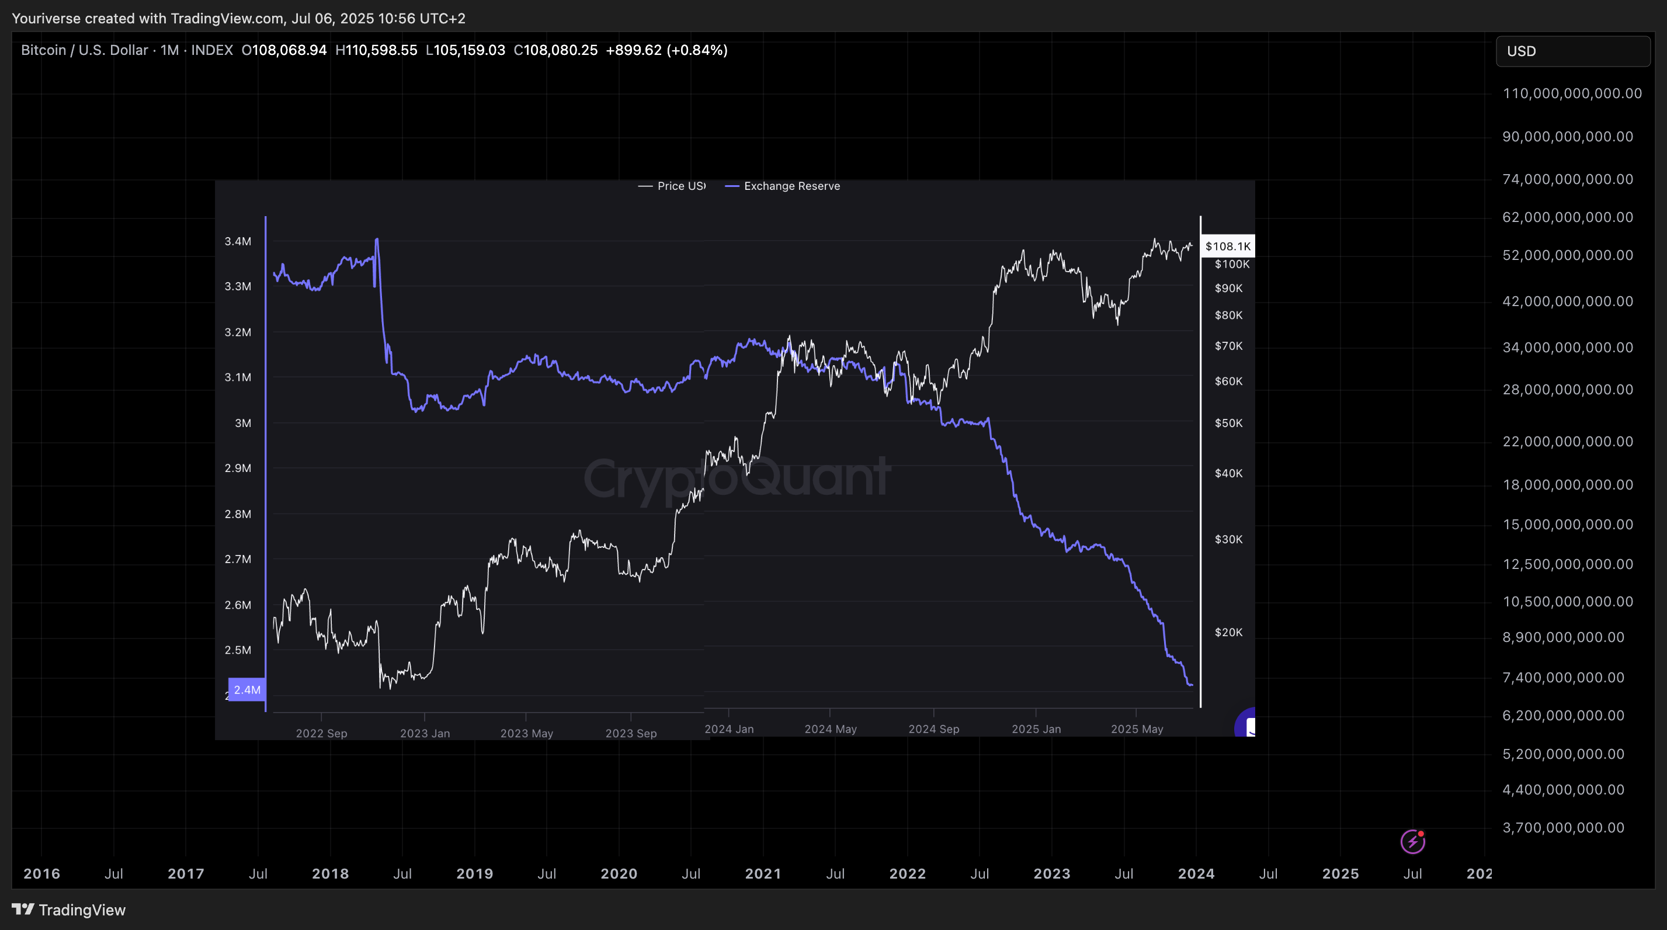Click the 2023 May date label
The image size is (1667, 930).
pyautogui.click(x=527, y=733)
